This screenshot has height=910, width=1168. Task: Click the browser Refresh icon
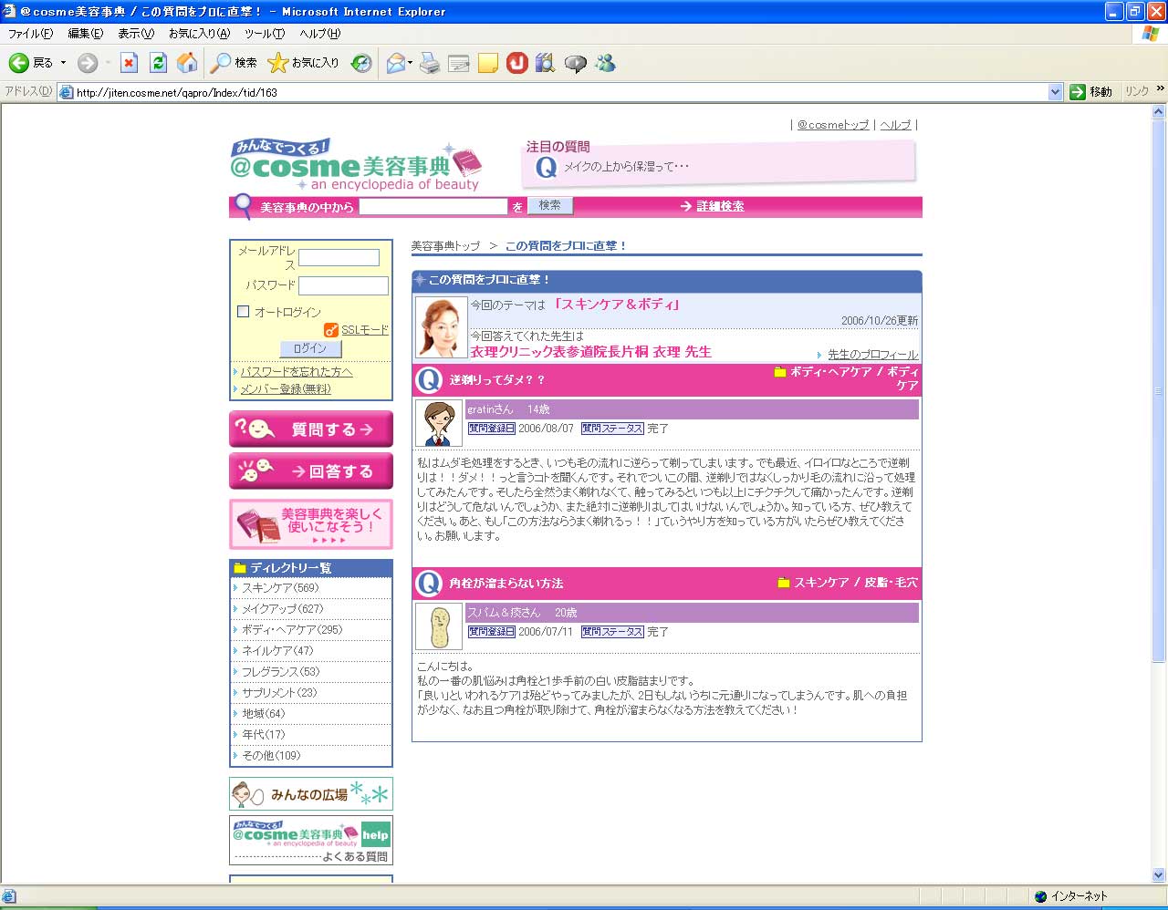click(158, 63)
